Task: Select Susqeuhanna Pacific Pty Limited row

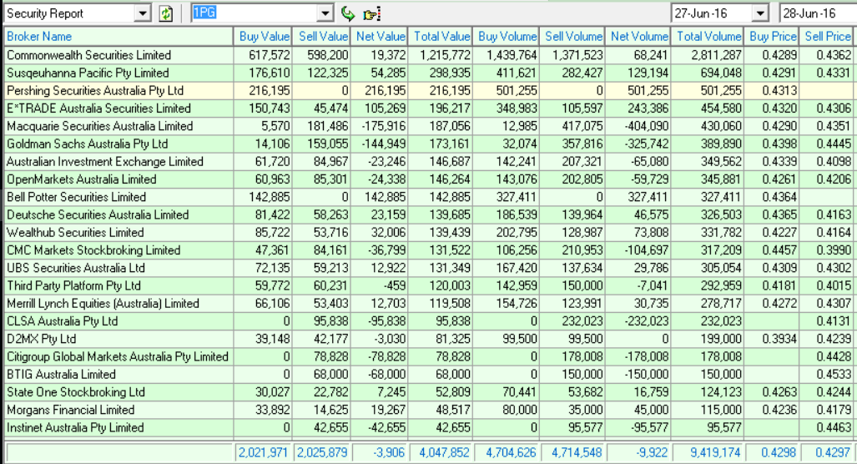Action: click(429, 73)
